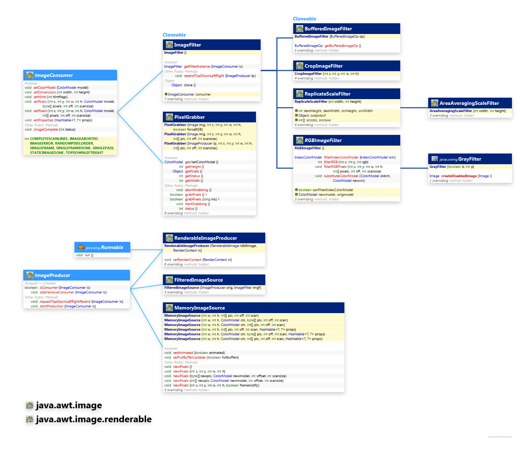Select setAnimated method in MemoryImageSource
Image resolution: width=532 pixels, height=453 pixels.
coord(183,352)
